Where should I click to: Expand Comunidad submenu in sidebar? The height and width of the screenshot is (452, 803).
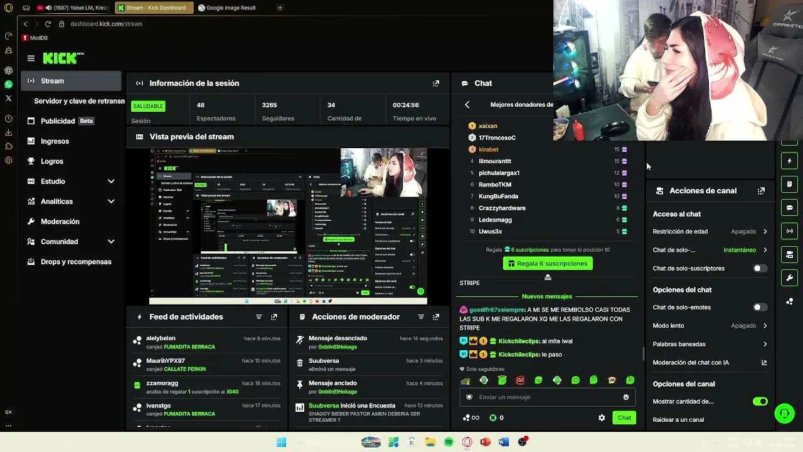click(111, 242)
